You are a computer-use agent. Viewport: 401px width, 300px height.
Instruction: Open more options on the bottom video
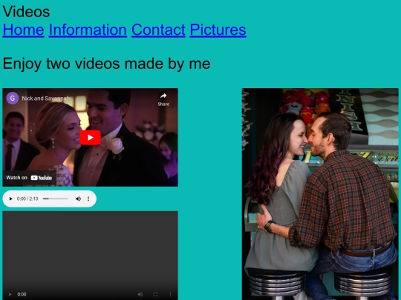pyautogui.click(x=170, y=294)
